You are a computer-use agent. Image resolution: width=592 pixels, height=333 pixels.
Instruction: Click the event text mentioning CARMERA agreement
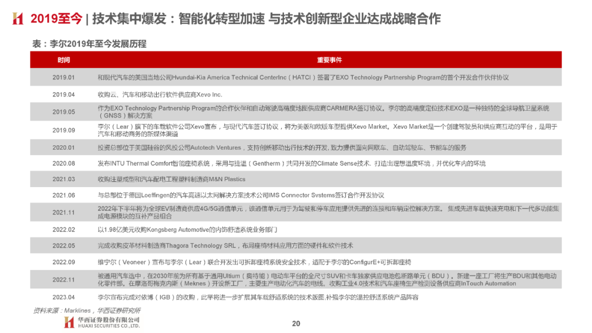tap(323, 112)
